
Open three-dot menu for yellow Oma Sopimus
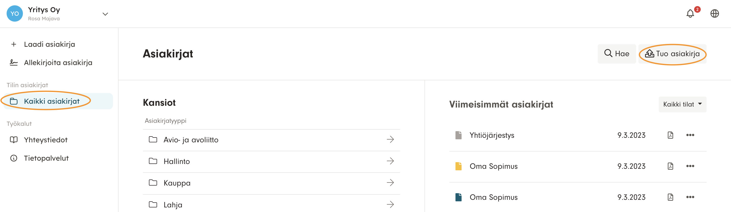690,166
